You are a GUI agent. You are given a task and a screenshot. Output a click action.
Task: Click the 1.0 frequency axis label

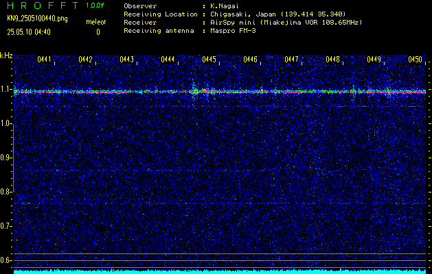click(5, 124)
